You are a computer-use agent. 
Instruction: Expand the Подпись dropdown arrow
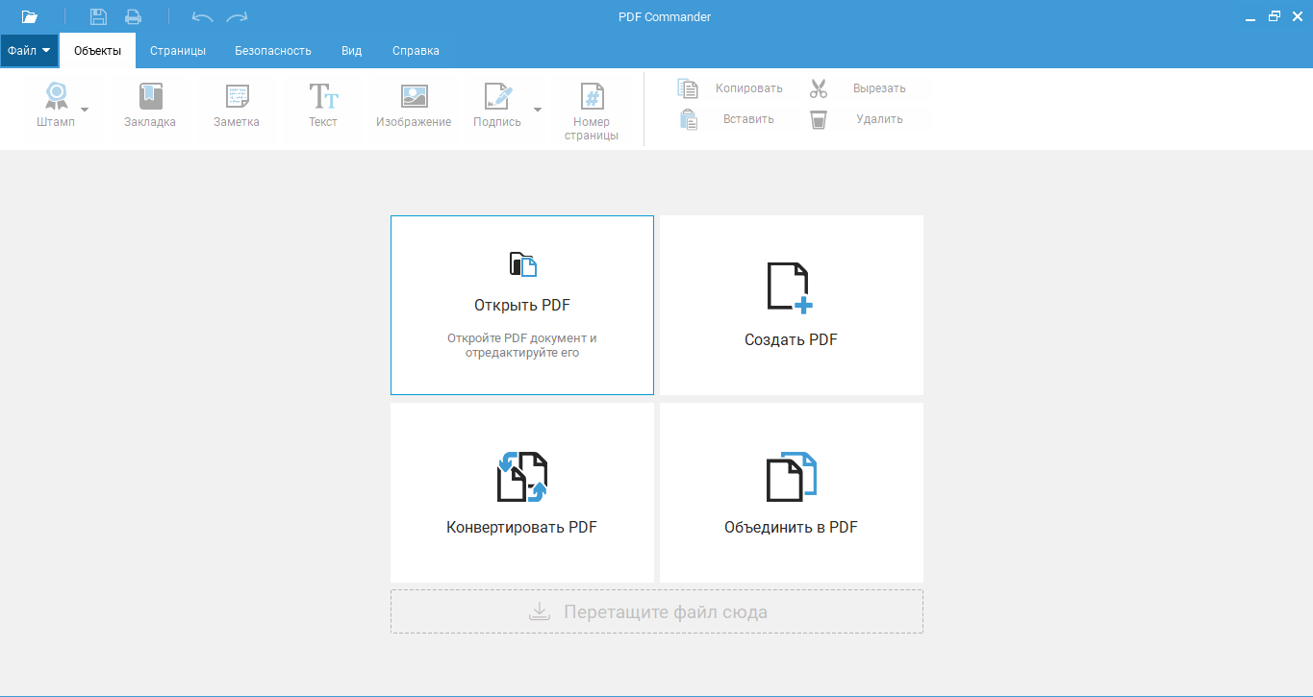point(538,110)
